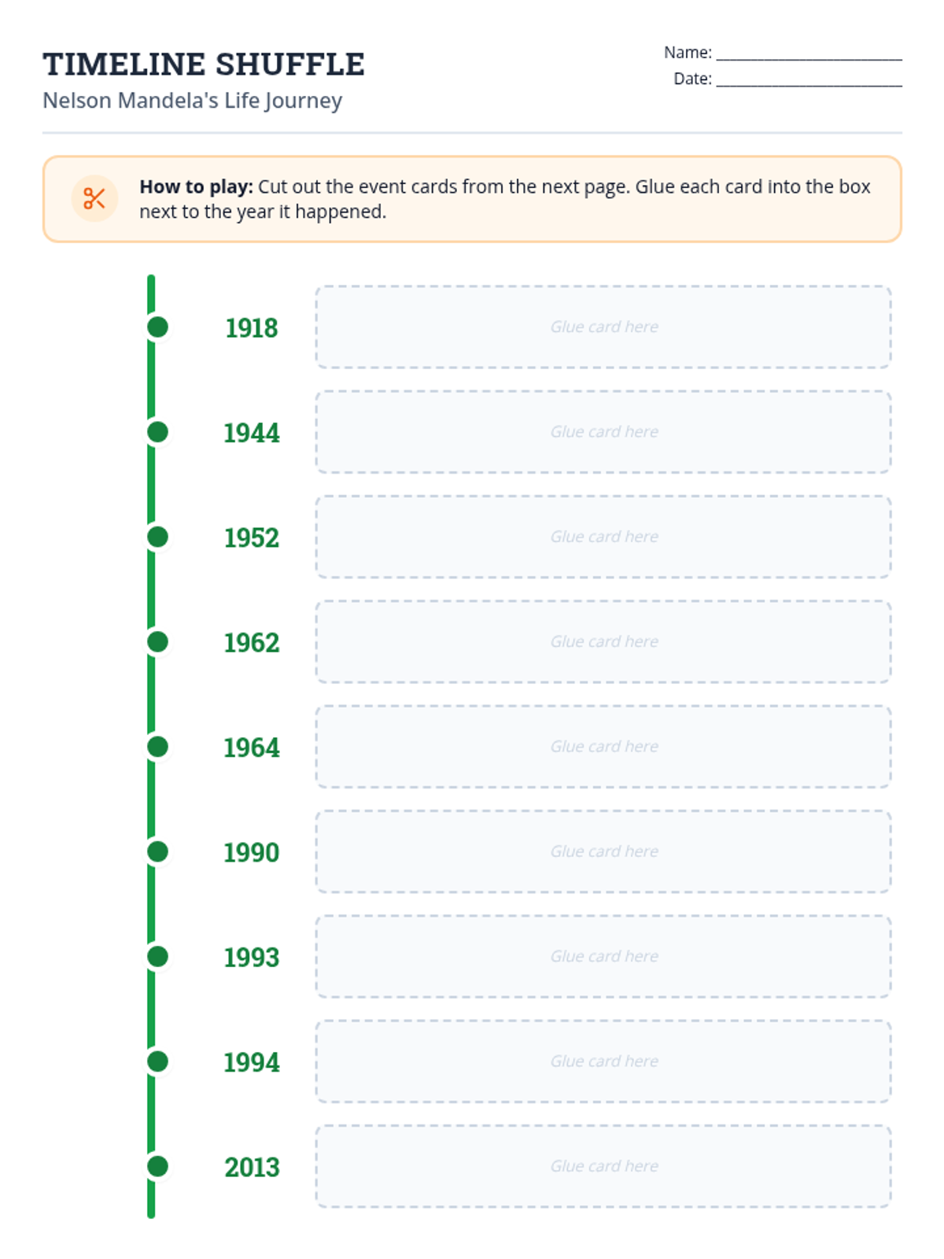944x1259 pixels.
Task: Click the orange scissors icon
Action: tap(94, 198)
